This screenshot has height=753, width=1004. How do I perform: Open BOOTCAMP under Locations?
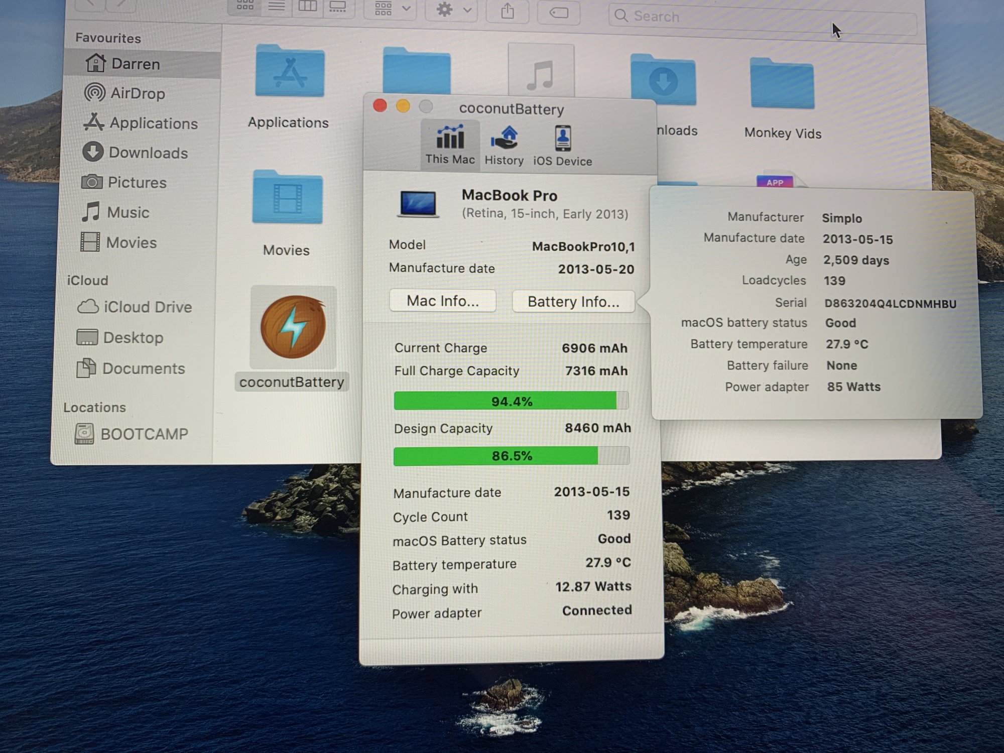(143, 434)
